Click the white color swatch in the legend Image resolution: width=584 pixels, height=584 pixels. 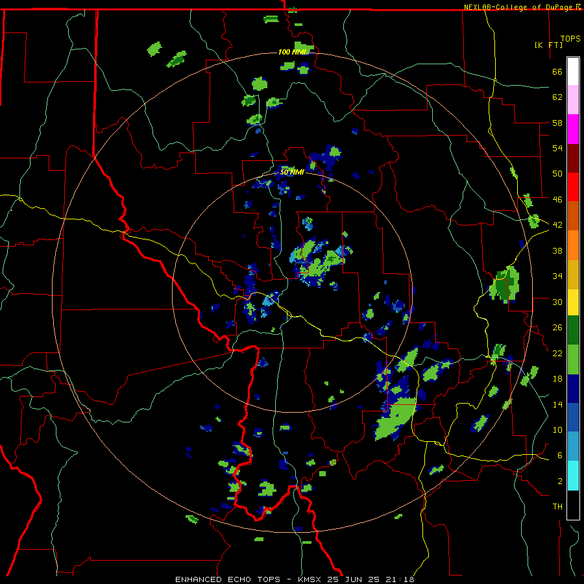coord(573,71)
